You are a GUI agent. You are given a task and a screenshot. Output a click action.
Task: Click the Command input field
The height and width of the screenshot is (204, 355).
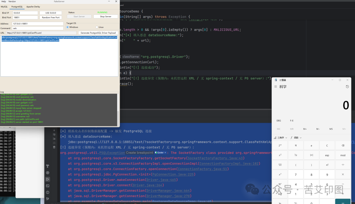(x=37, y=28)
